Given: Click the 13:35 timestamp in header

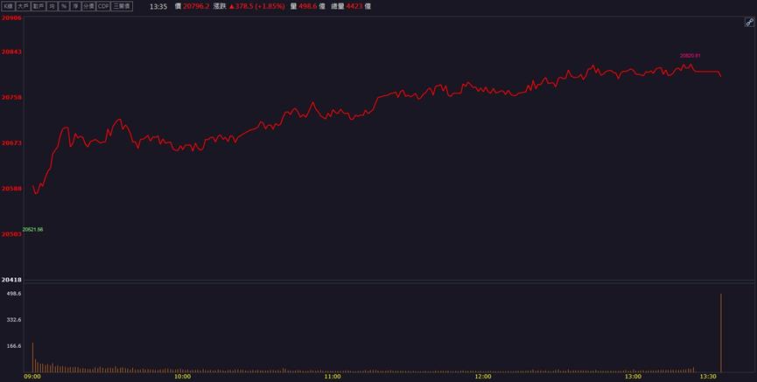Looking at the screenshot, I should pyautogui.click(x=158, y=7).
